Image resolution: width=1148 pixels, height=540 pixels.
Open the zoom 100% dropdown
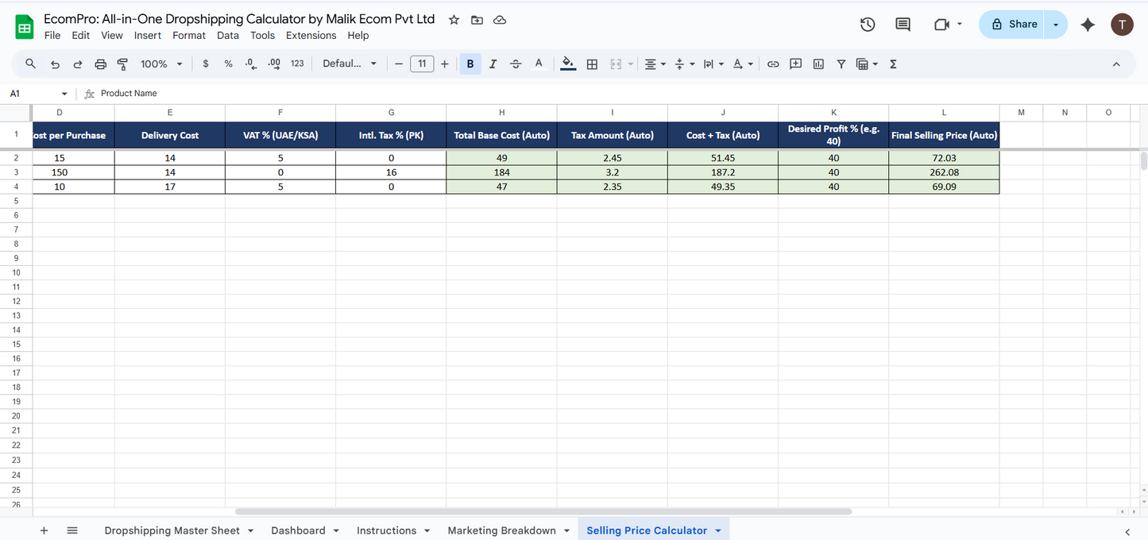pyautogui.click(x=161, y=64)
